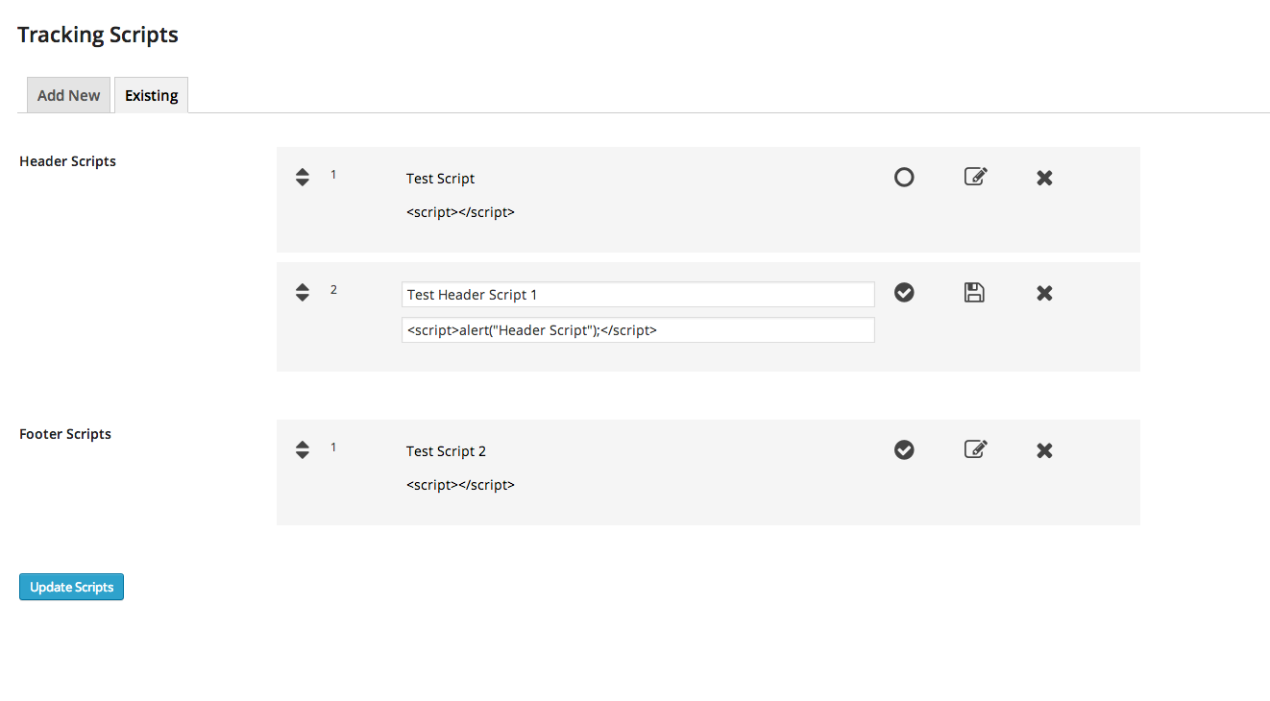
Task: Remove Test Header Script 1 row
Action: click(1044, 293)
